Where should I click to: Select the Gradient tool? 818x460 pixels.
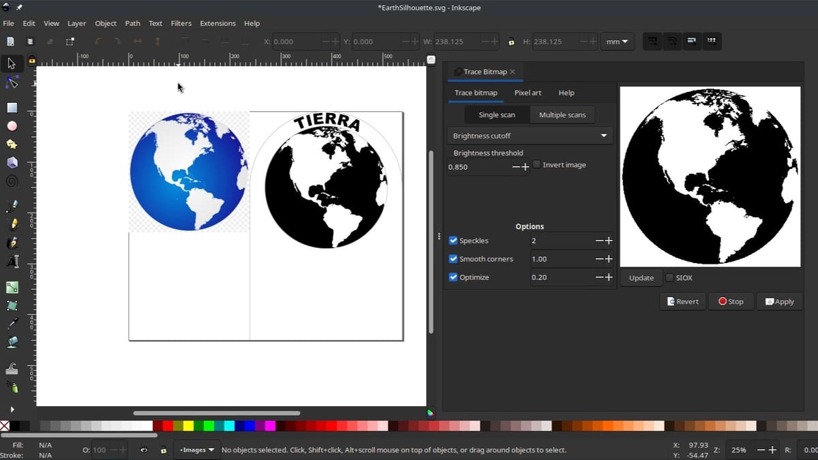coord(12,287)
